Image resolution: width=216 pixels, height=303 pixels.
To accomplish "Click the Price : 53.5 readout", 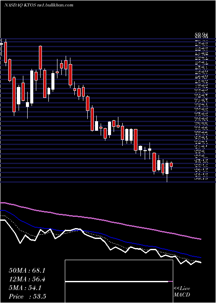I will [28, 297].
